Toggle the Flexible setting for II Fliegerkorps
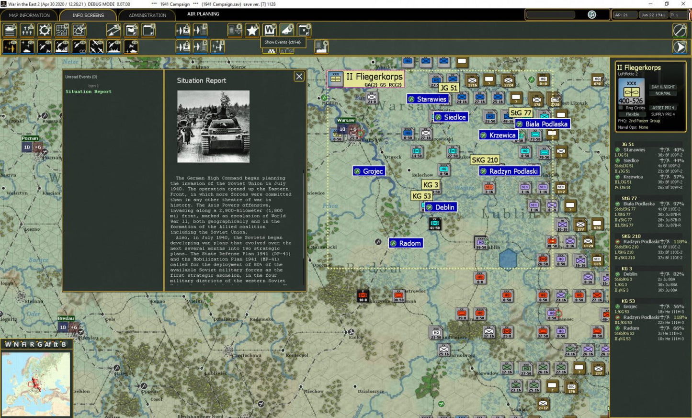This screenshot has width=692, height=418. 632,114
